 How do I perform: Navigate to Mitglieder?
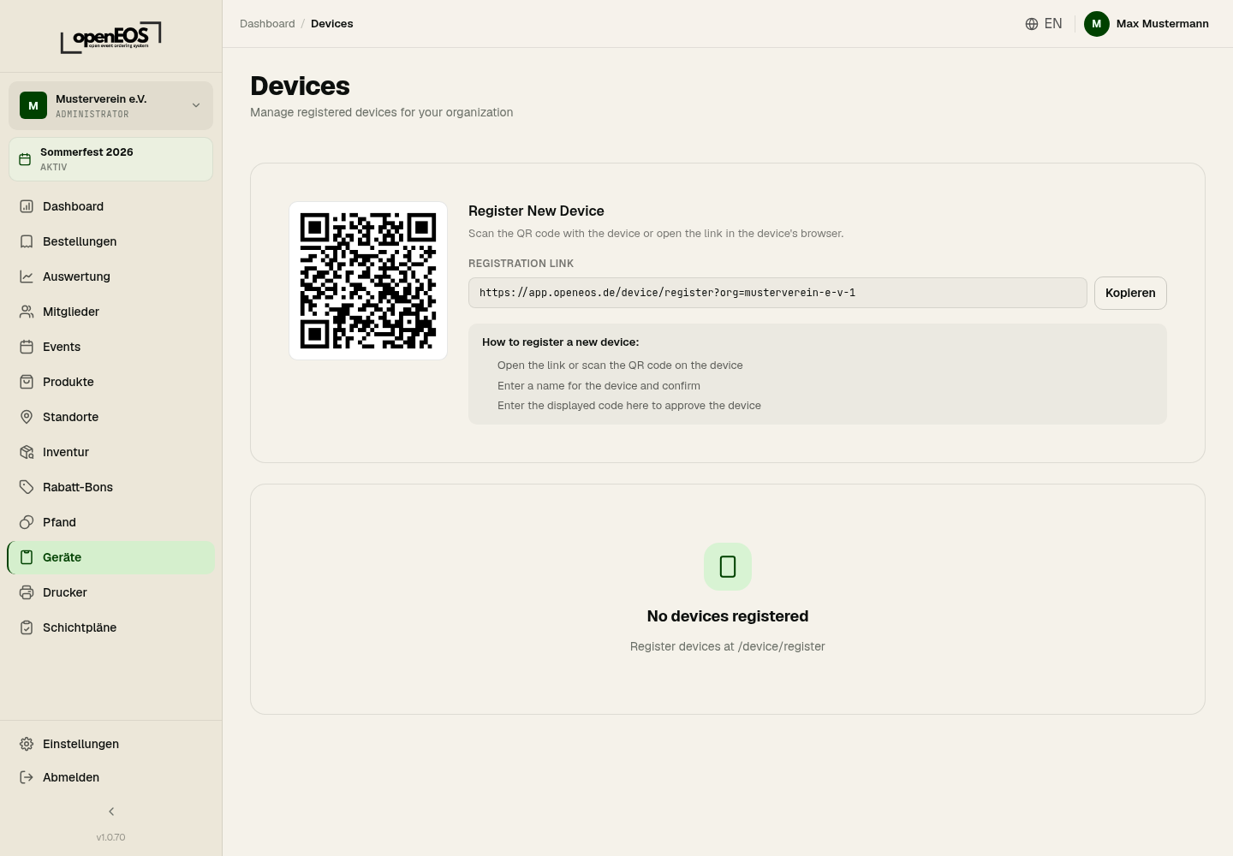[x=110, y=312]
